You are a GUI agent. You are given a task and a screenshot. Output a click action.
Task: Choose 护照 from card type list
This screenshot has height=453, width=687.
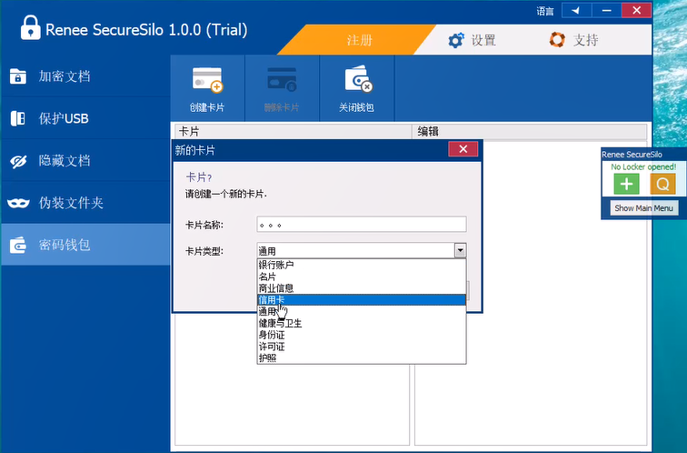tap(362, 357)
